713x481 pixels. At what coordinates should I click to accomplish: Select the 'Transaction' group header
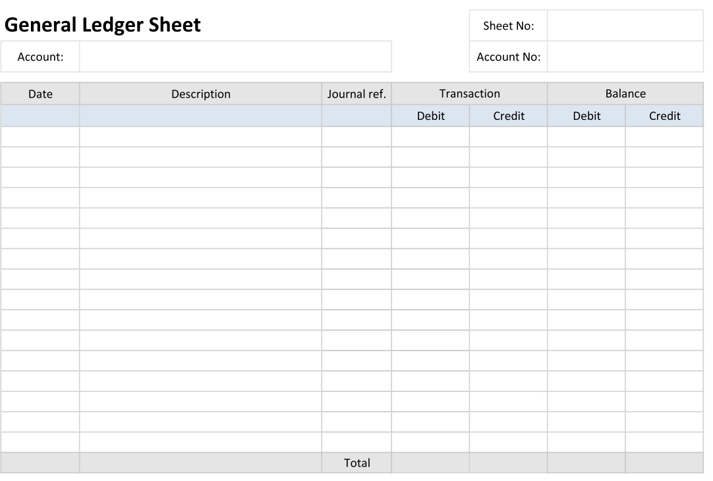click(469, 93)
